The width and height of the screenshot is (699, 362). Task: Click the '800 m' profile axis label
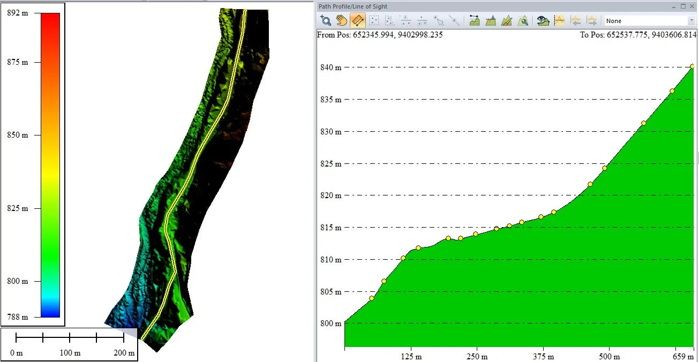(330, 323)
